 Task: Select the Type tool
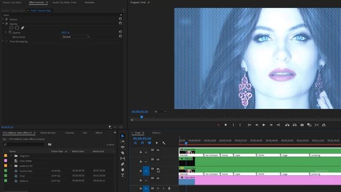click(x=123, y=175)
